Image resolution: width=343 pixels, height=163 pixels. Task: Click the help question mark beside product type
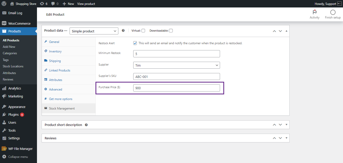[x=123, y=30]
